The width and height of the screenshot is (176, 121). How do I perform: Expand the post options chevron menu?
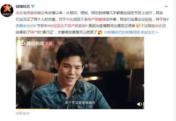[x=166, y=6]
